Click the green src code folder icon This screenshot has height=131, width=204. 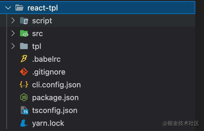click(x=24, y=33)
